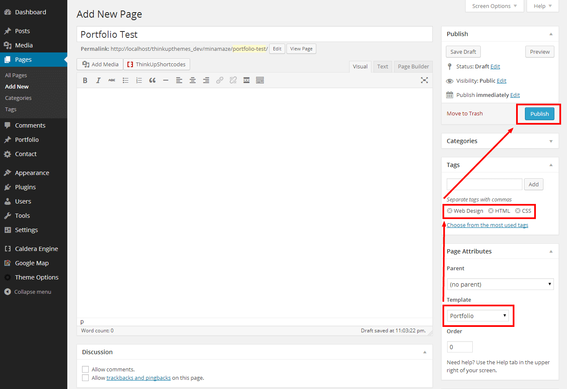Open the Dashboard menu
Image resolution: width=567 pixels, height=389 pixels.
pyautogui.click(x=34, y=12)
